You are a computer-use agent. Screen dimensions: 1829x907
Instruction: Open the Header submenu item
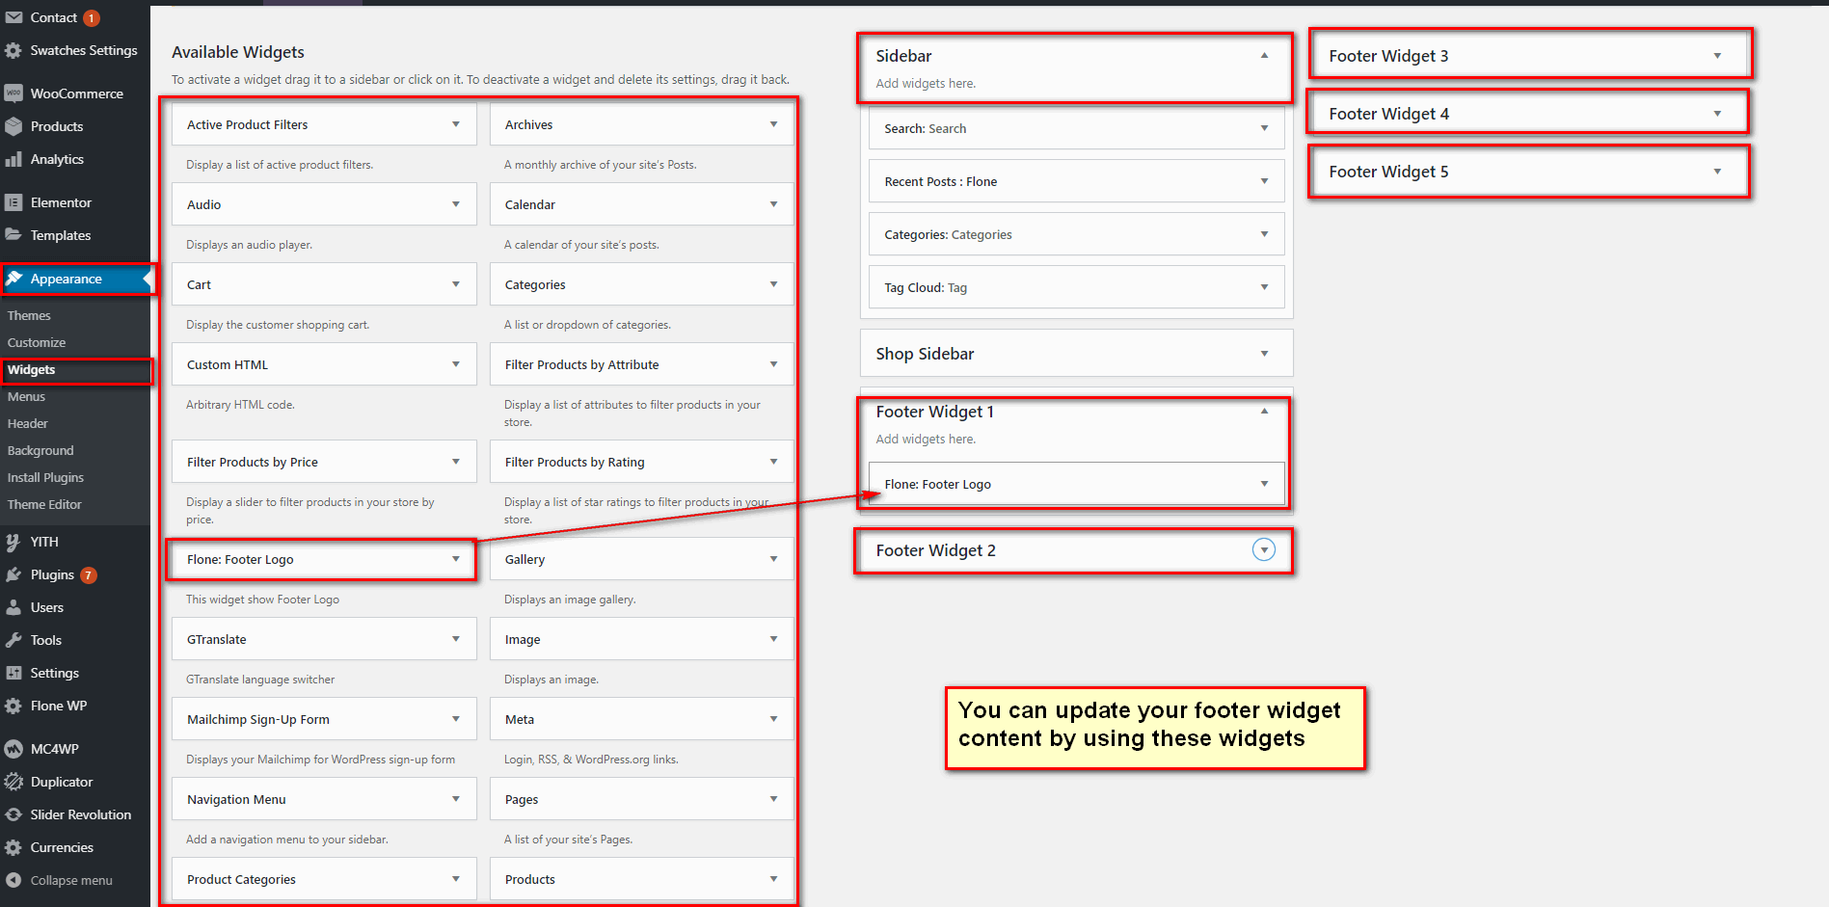tap(28, 423)
